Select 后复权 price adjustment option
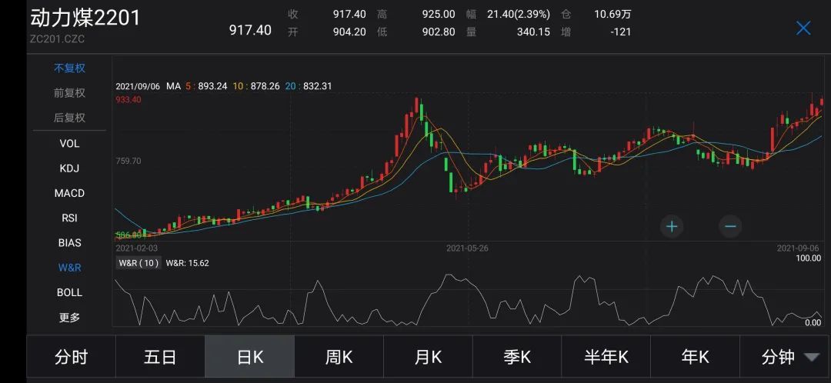 [x=69, y=118]
